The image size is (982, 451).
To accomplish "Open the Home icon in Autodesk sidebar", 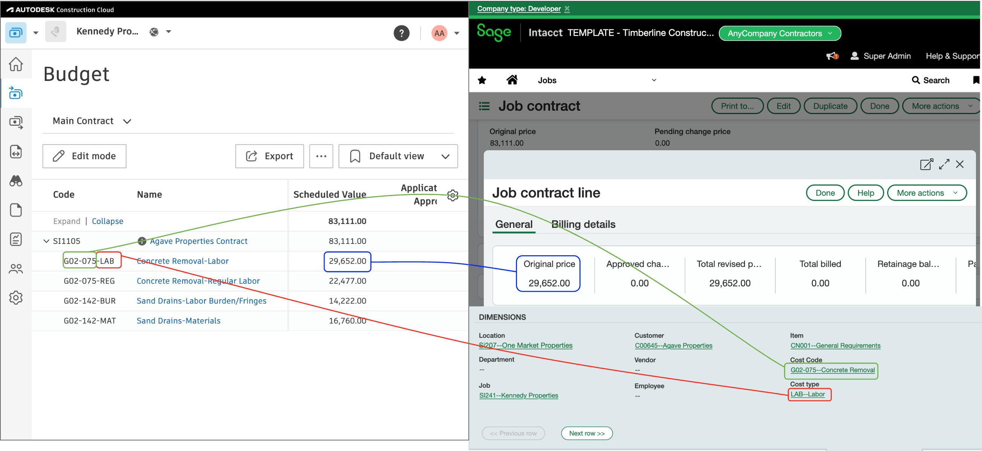I will point(16,64).
